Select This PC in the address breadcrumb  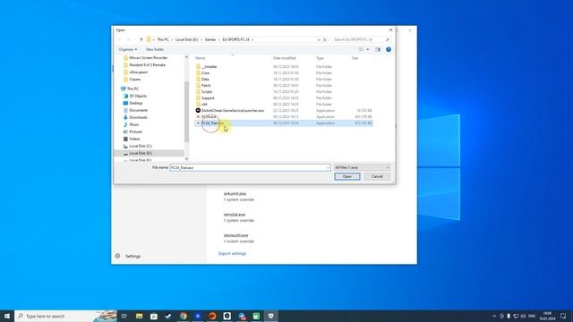tap(163, 39)
